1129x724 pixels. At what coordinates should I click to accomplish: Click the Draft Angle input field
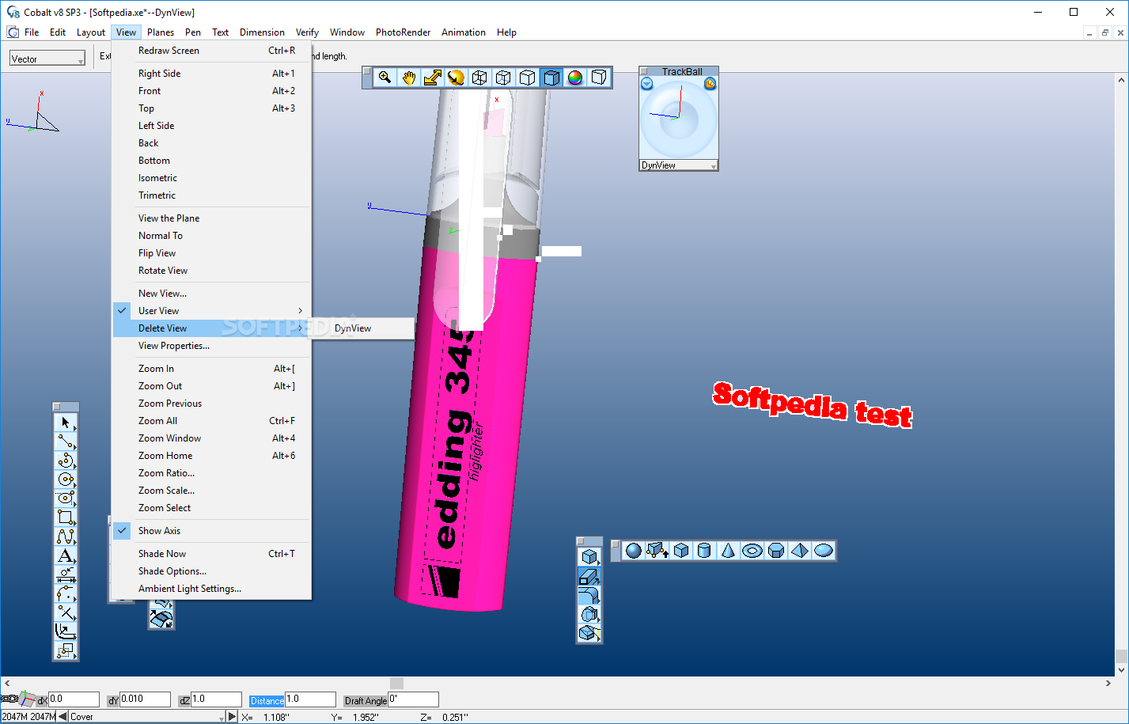coord(413,699)
